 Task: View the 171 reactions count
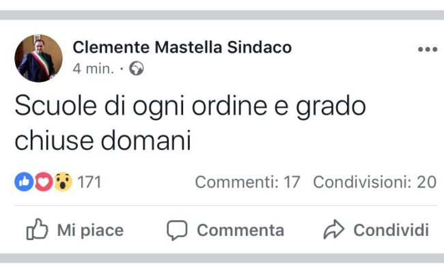coord(89,182)
